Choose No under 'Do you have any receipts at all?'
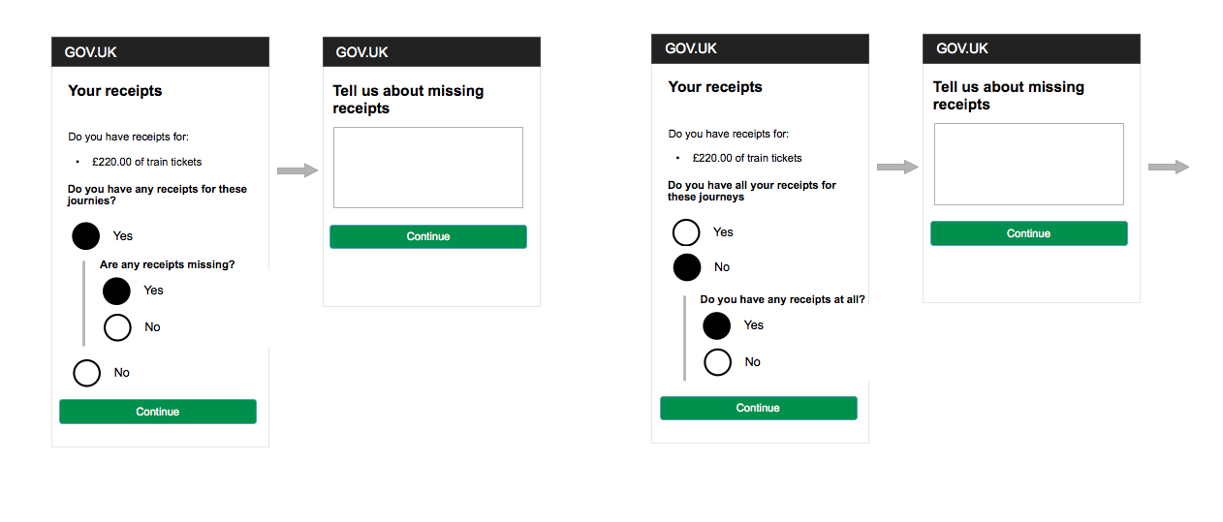 click(717, 362)
